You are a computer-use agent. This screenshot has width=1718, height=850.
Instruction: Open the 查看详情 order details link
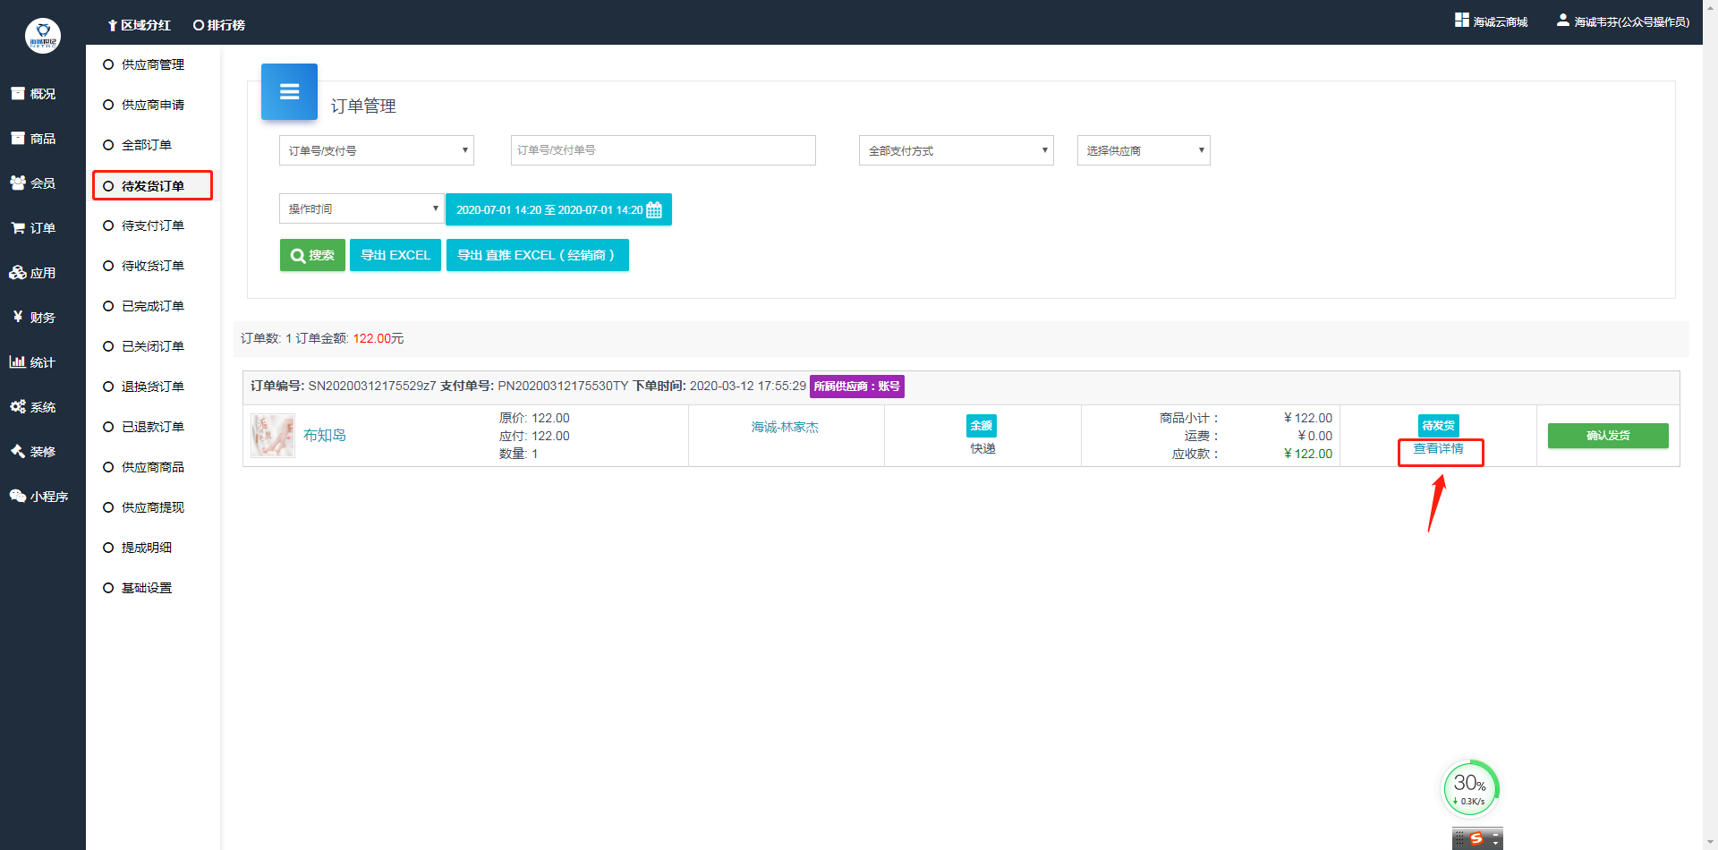1439,449
